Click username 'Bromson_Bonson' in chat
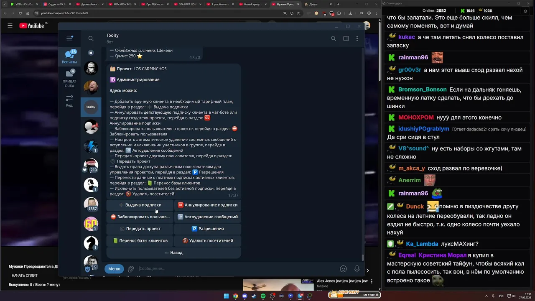 [422, 89]
